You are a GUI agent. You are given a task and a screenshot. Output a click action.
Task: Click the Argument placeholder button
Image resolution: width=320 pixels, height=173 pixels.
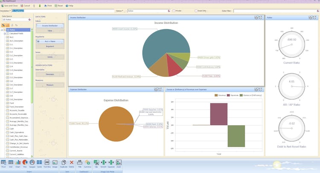50,46
